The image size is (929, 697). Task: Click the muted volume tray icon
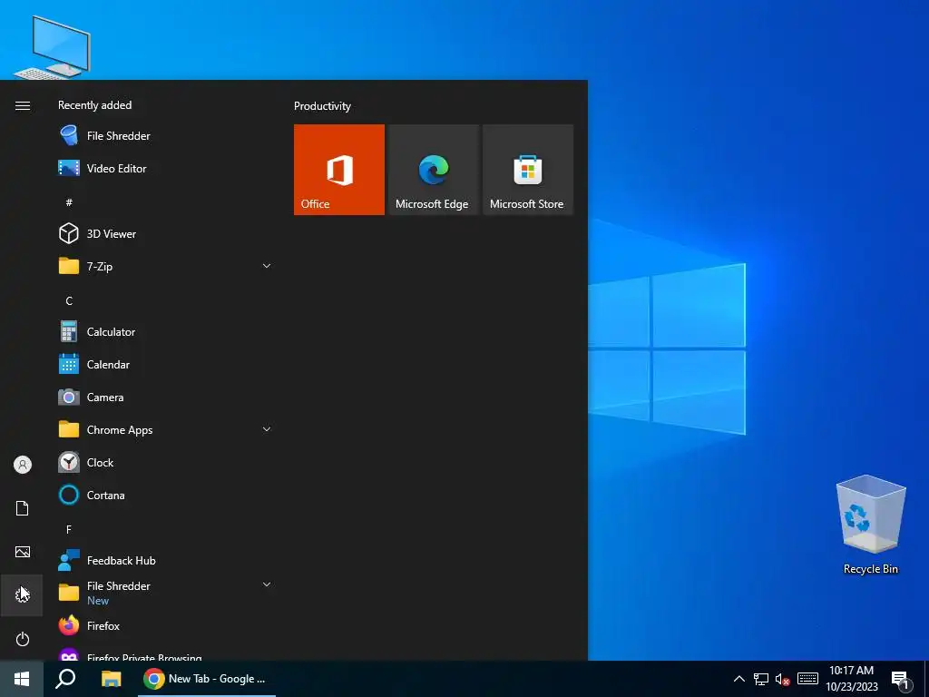(x=783, y=679)
